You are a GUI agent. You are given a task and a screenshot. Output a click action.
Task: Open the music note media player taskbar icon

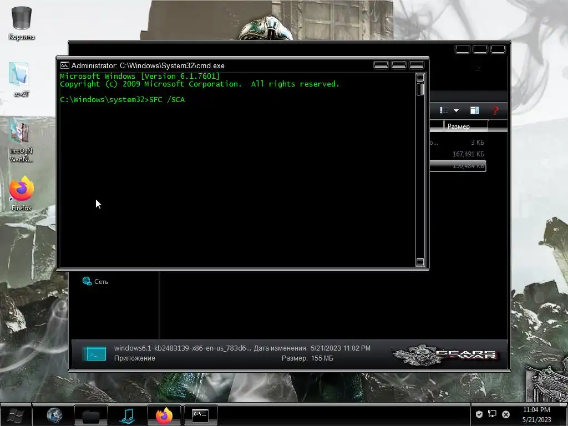tap(128, 415)
